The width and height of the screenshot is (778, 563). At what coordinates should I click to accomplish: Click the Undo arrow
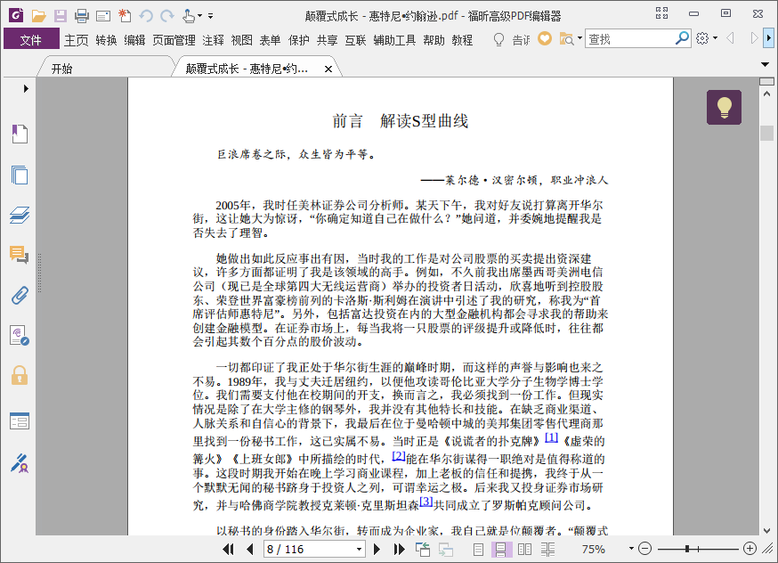pyautogui.click(x=146, y=16)
